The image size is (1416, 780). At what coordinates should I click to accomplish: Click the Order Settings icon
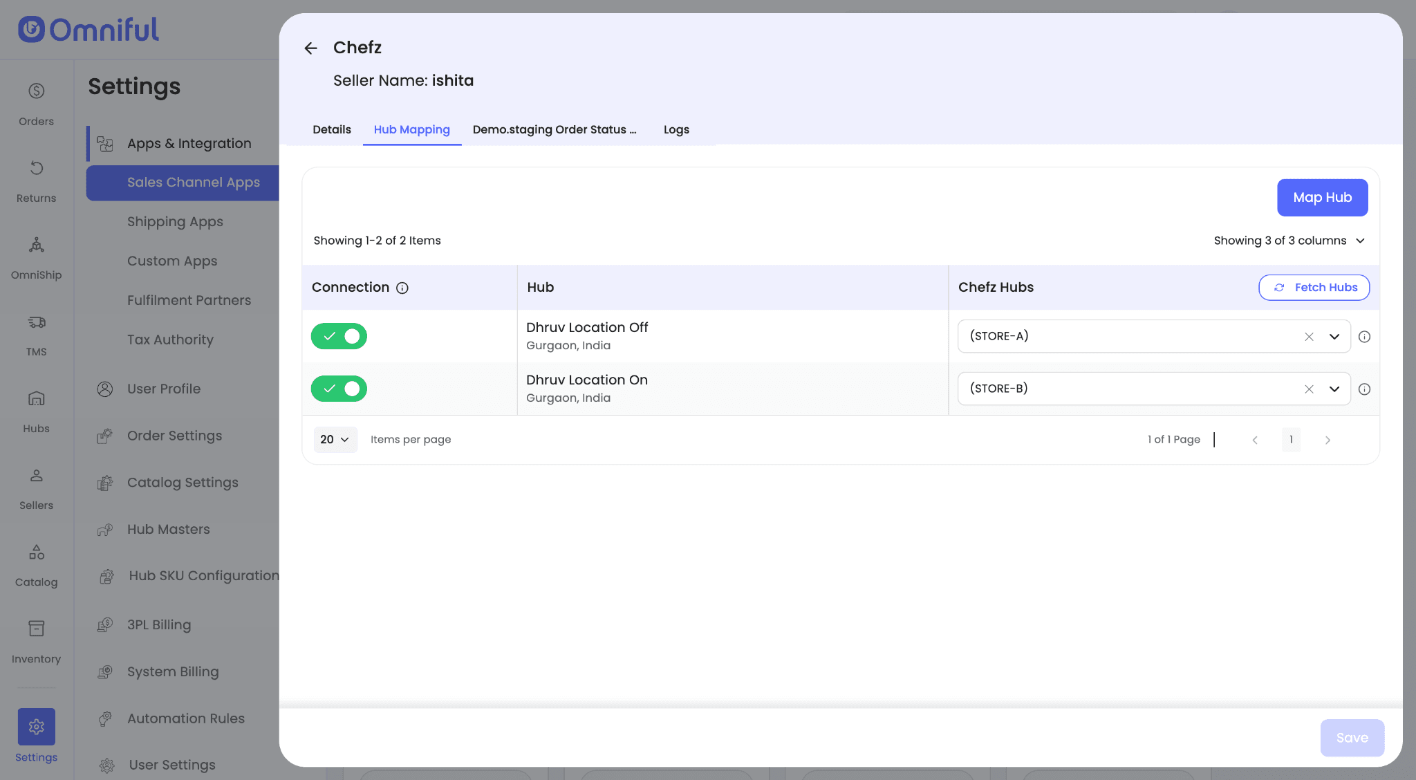(105, 436)
